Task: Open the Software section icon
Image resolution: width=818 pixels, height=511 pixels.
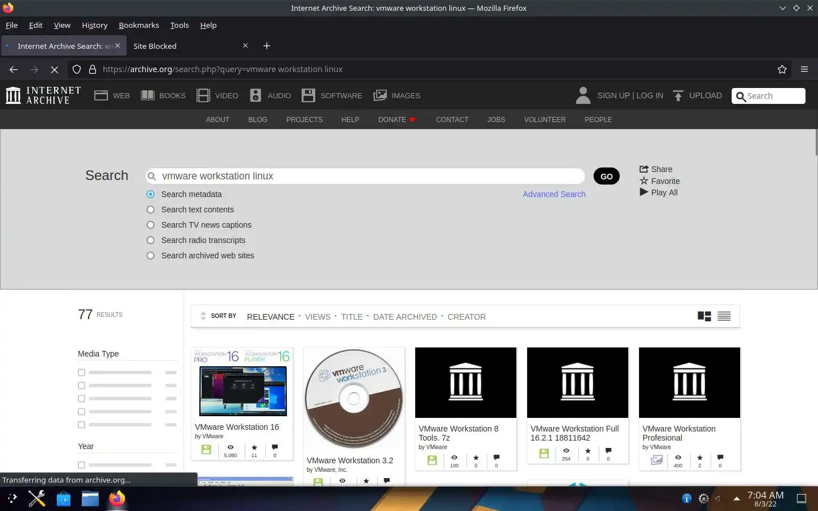Action: 308,95
